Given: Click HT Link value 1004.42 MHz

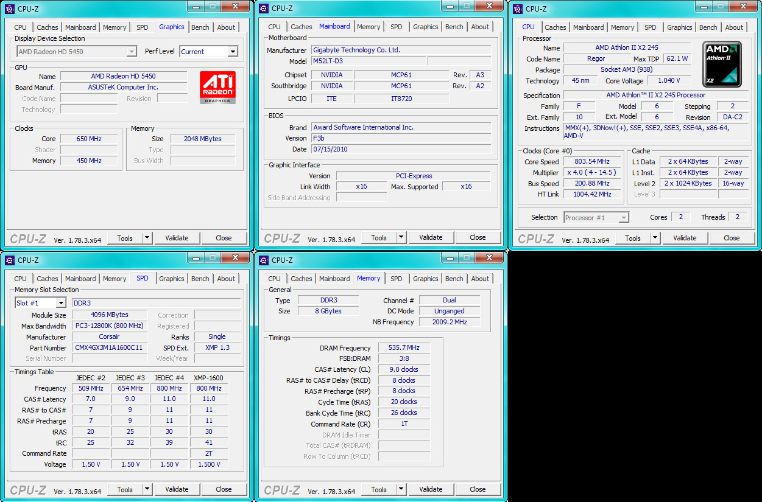Looking at the screenshot, I should tap(591, 194).
